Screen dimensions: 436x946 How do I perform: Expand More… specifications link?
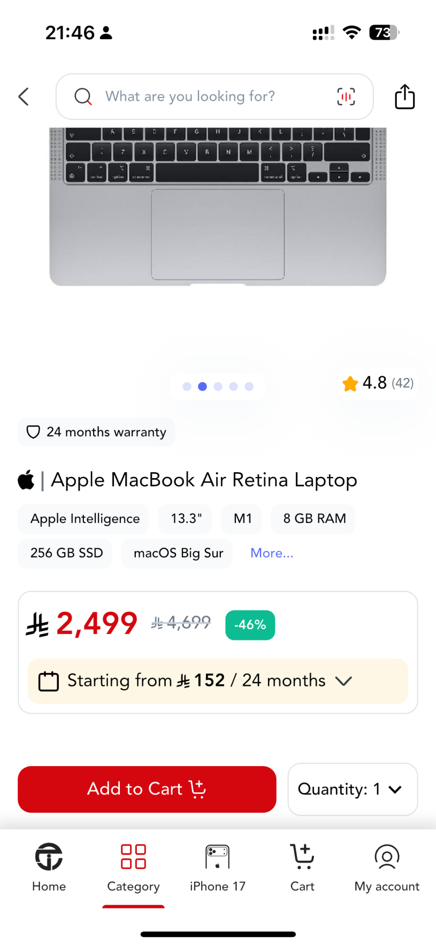(x=271, y=553)
